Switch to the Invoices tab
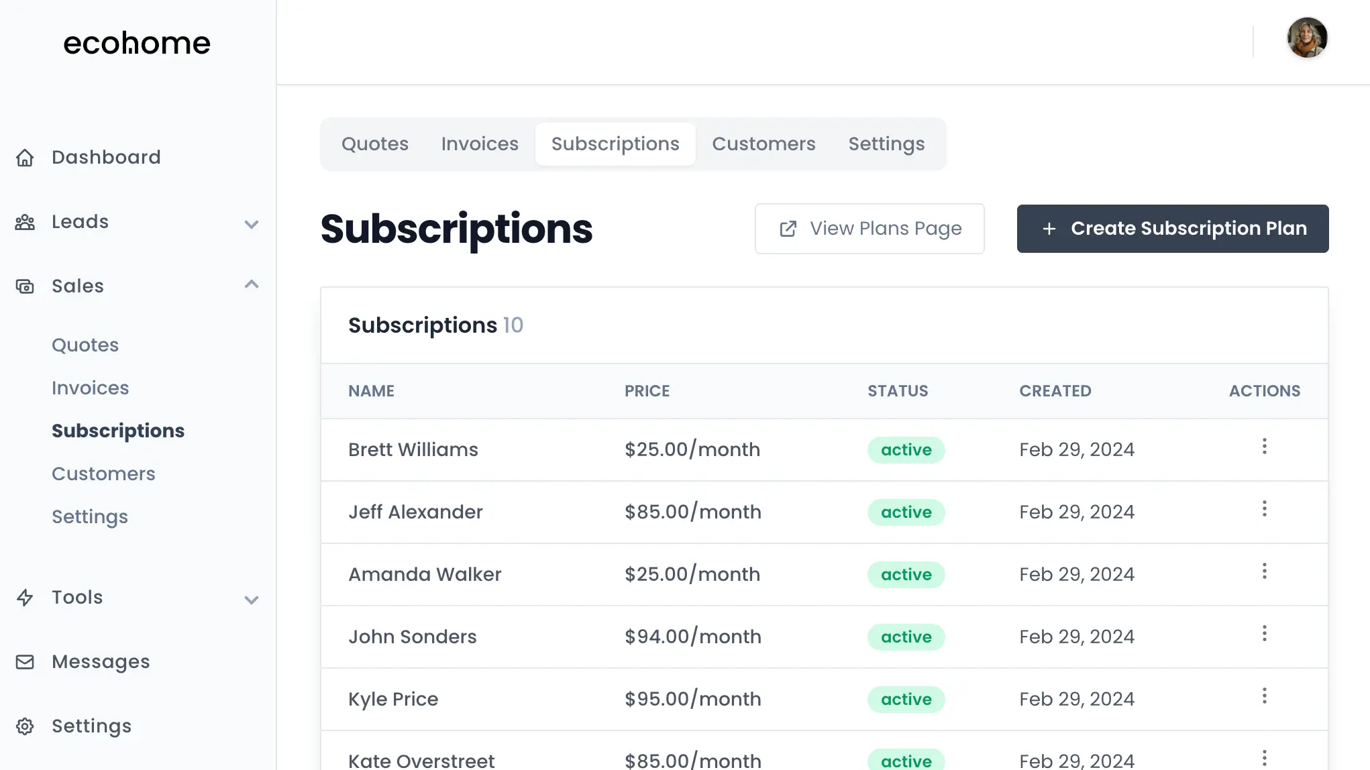Viewport: 1370px width, 770px height. click(479, 144)
